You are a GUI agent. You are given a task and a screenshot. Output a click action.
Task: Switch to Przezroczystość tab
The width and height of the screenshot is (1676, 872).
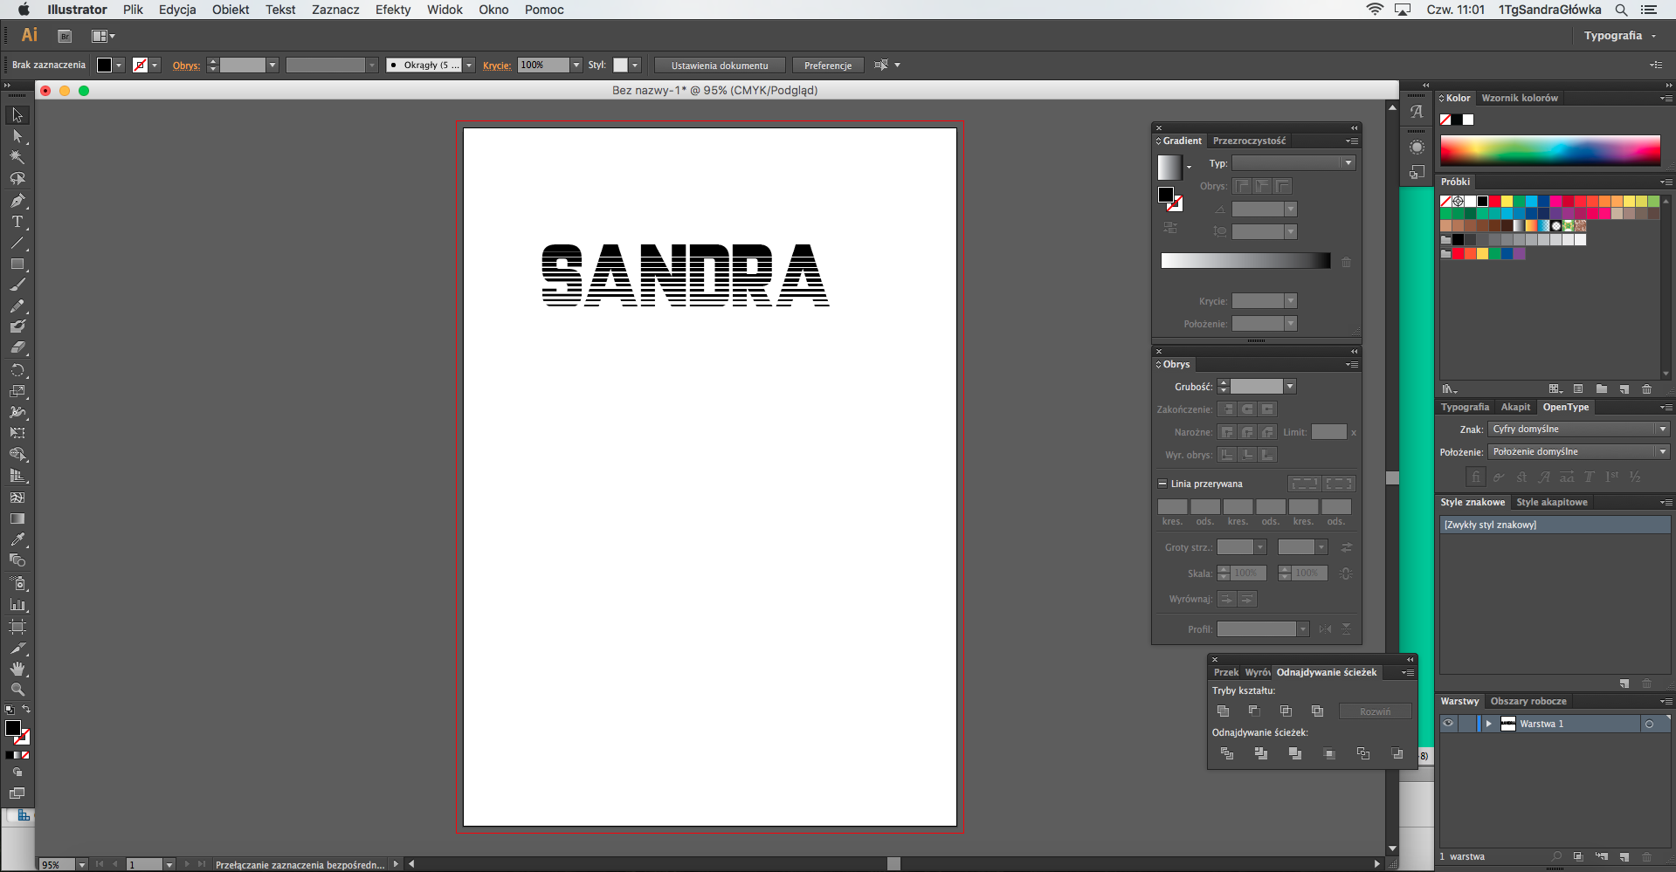tap(1249, 141)
